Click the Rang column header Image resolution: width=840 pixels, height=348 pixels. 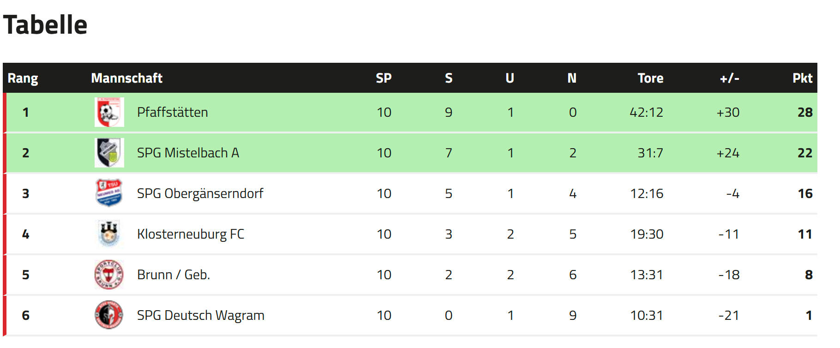tap(23, 78)
